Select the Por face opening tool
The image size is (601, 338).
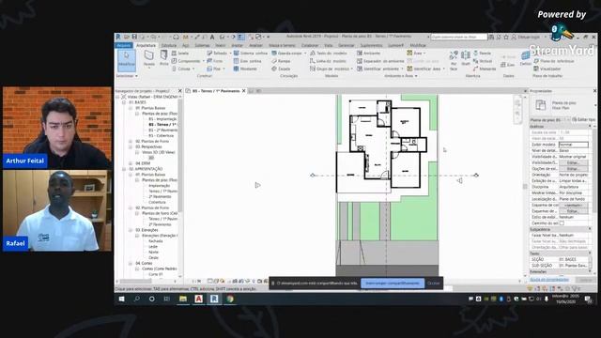tap(454, 59)
